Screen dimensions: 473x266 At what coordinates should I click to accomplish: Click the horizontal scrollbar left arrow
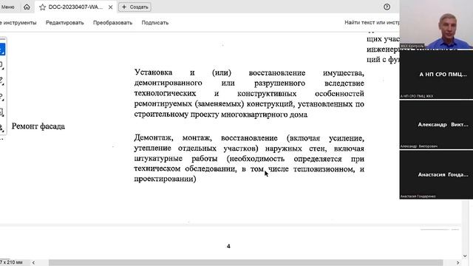point(33,263)
